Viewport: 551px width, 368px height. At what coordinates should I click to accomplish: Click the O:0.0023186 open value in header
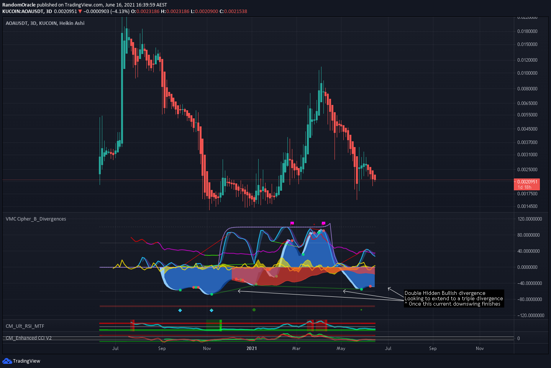[145, 11]
